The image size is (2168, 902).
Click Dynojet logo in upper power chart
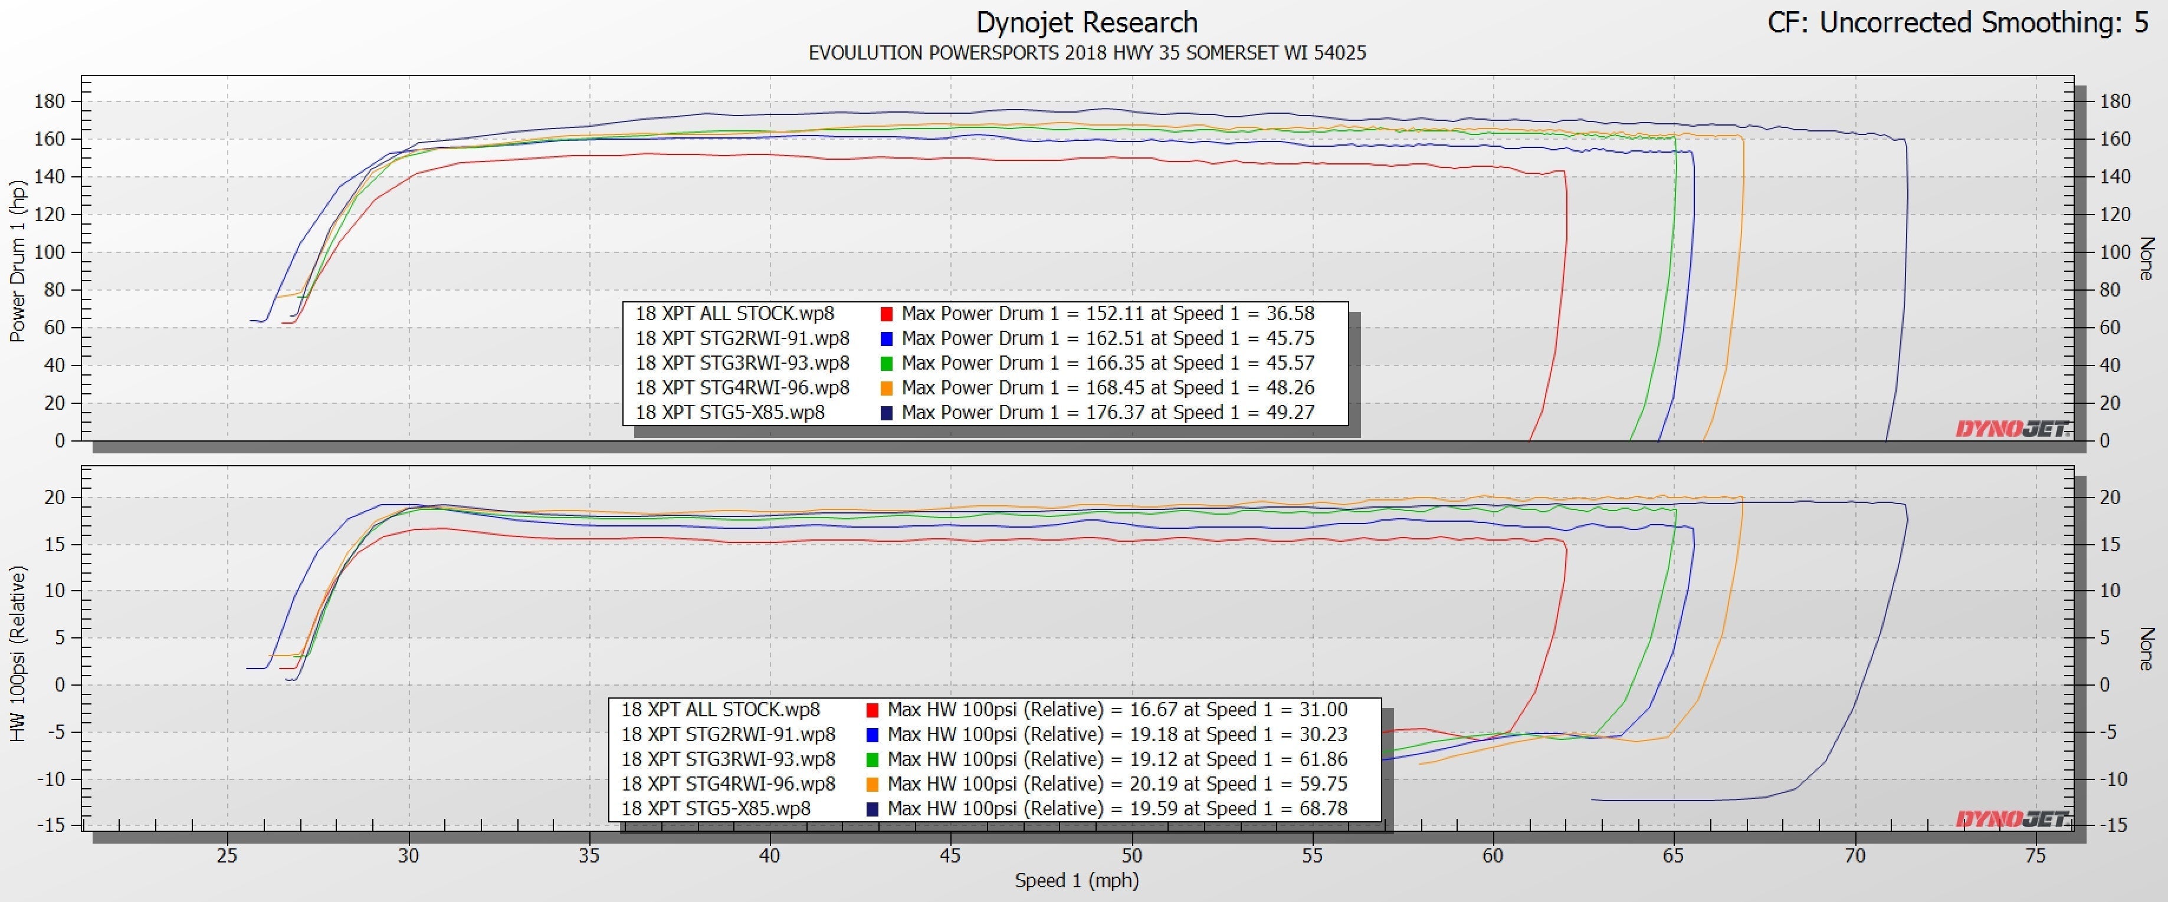point(2013,429)
